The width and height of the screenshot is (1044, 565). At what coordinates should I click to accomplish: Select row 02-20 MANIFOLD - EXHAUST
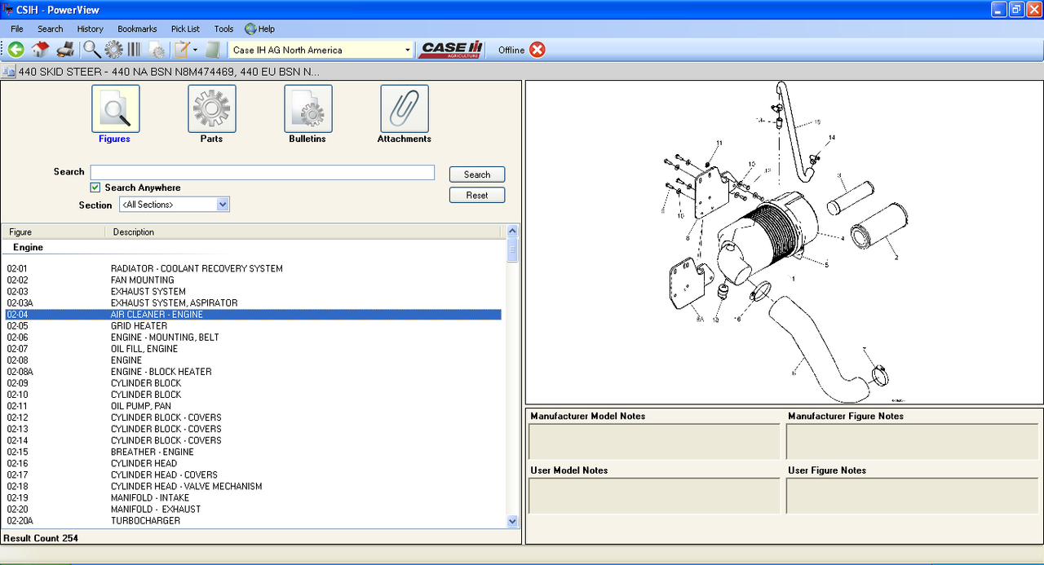coord(253,509)
